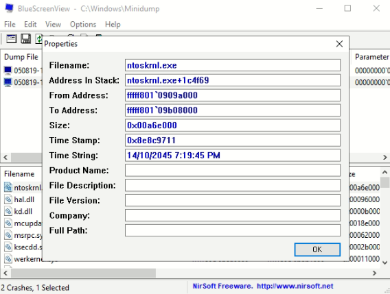Screen dimensions: 390x294
Task: Click the 00096000 size value
Action: pyautogui.click(x=365, y=199)
